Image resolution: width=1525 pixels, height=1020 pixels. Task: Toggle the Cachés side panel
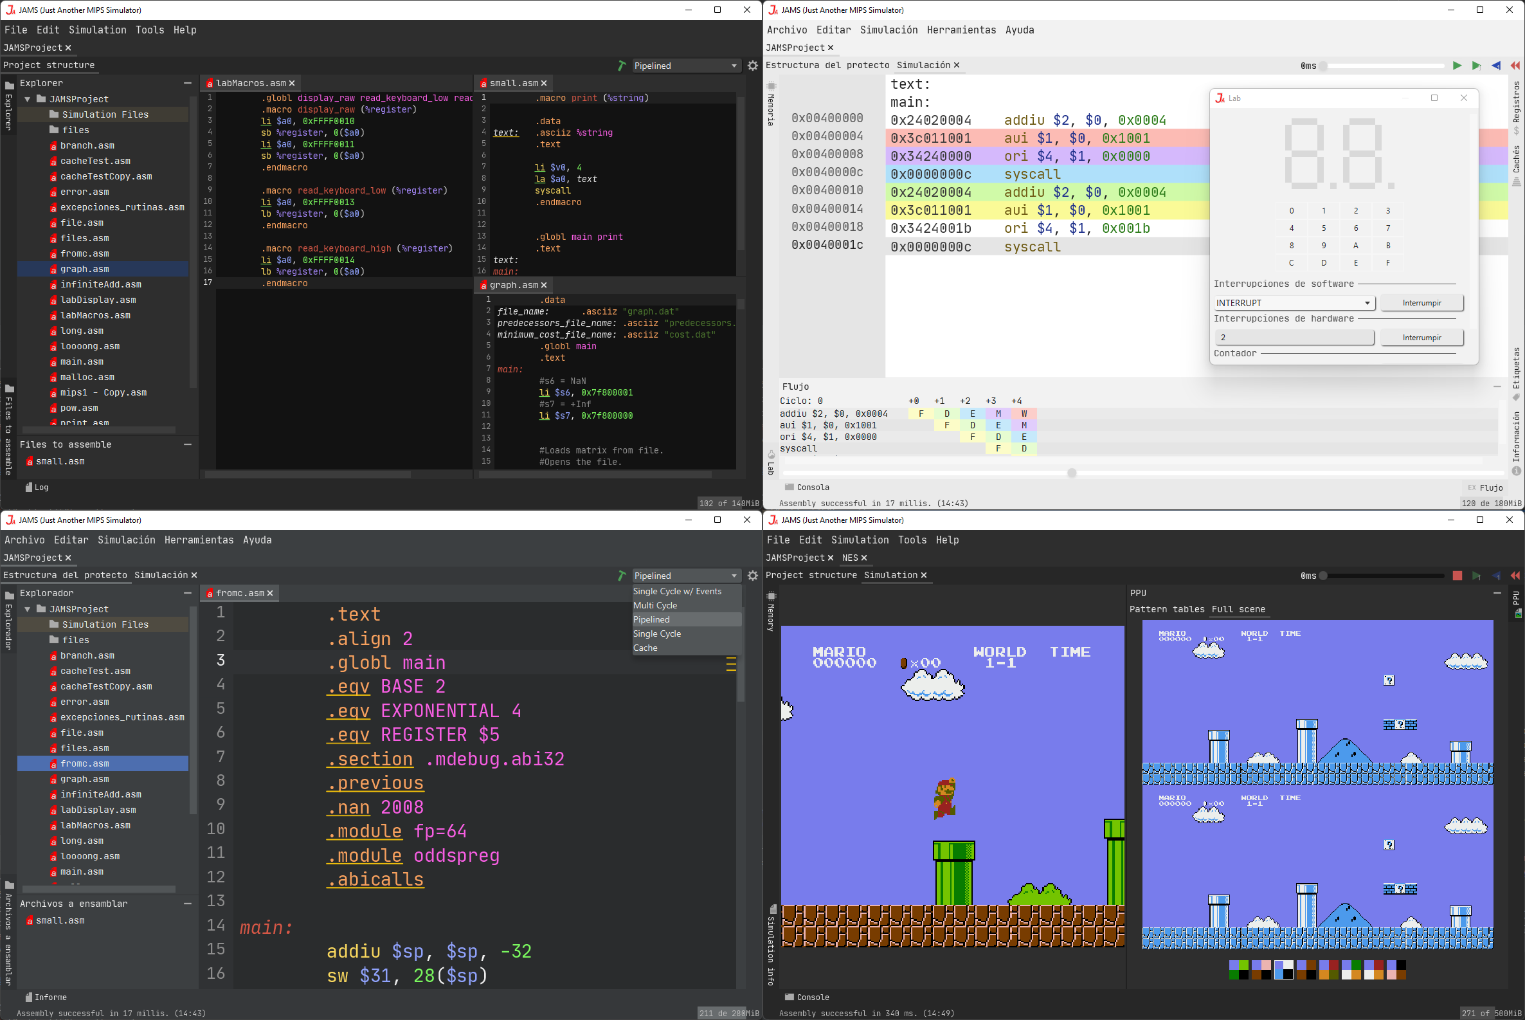click(x=1516, y=160)
